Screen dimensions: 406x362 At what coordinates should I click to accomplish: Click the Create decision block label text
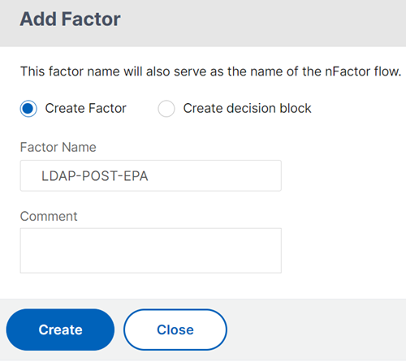click(247, 108)
